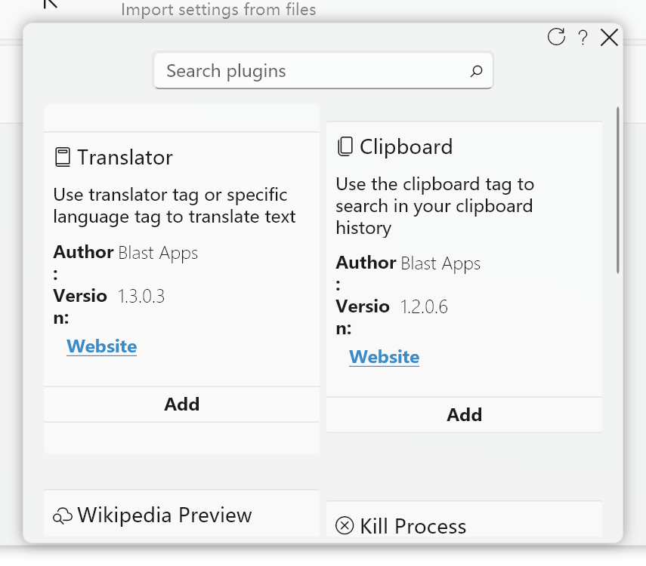This screenshot has width=646, height=566.
Task: Click the Kill Process title
Action: [413, 526]
